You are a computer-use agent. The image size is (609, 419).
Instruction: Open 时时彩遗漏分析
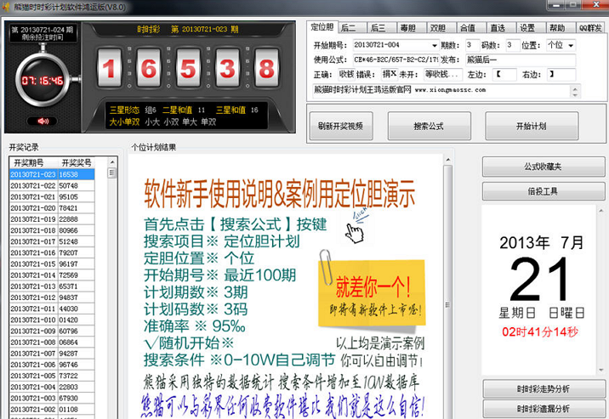coord(543,409)
